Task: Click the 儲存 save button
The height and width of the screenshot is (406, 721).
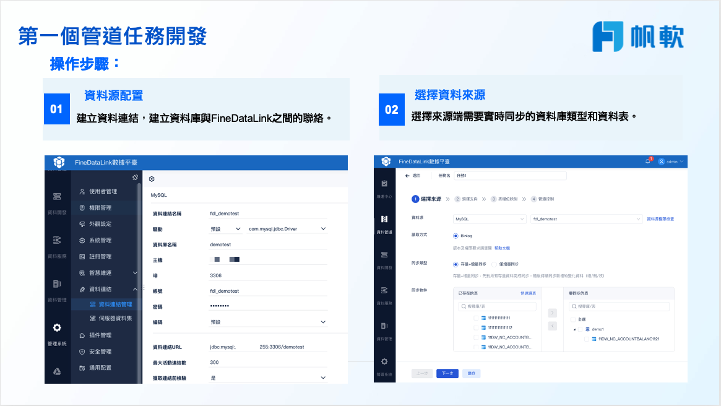Action: (472, 373)
